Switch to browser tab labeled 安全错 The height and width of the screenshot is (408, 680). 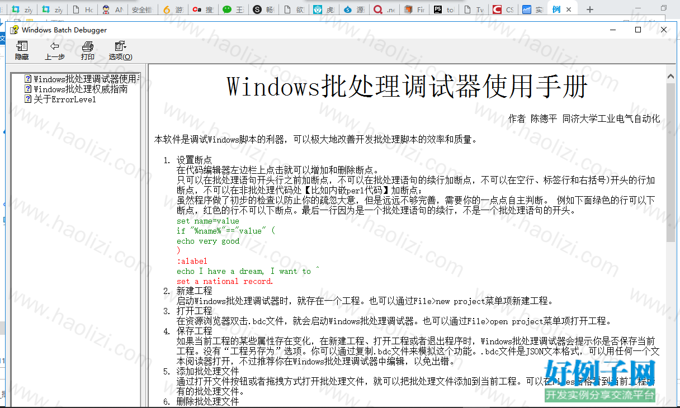[141, 10]
